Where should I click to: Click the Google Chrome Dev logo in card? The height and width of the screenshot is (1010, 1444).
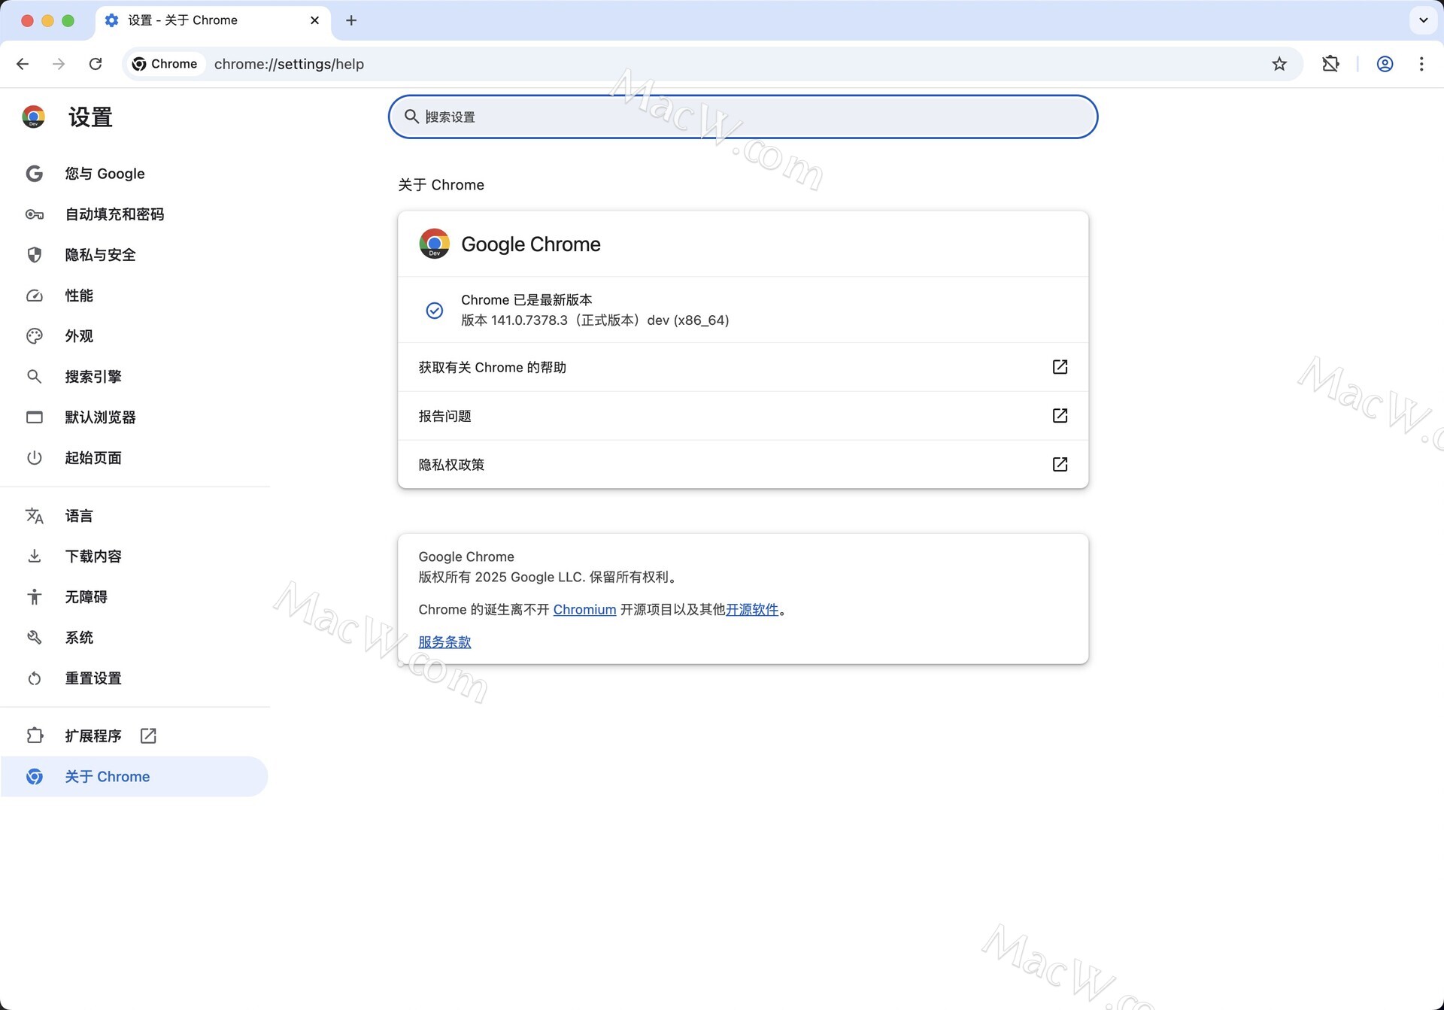[434, 244]
